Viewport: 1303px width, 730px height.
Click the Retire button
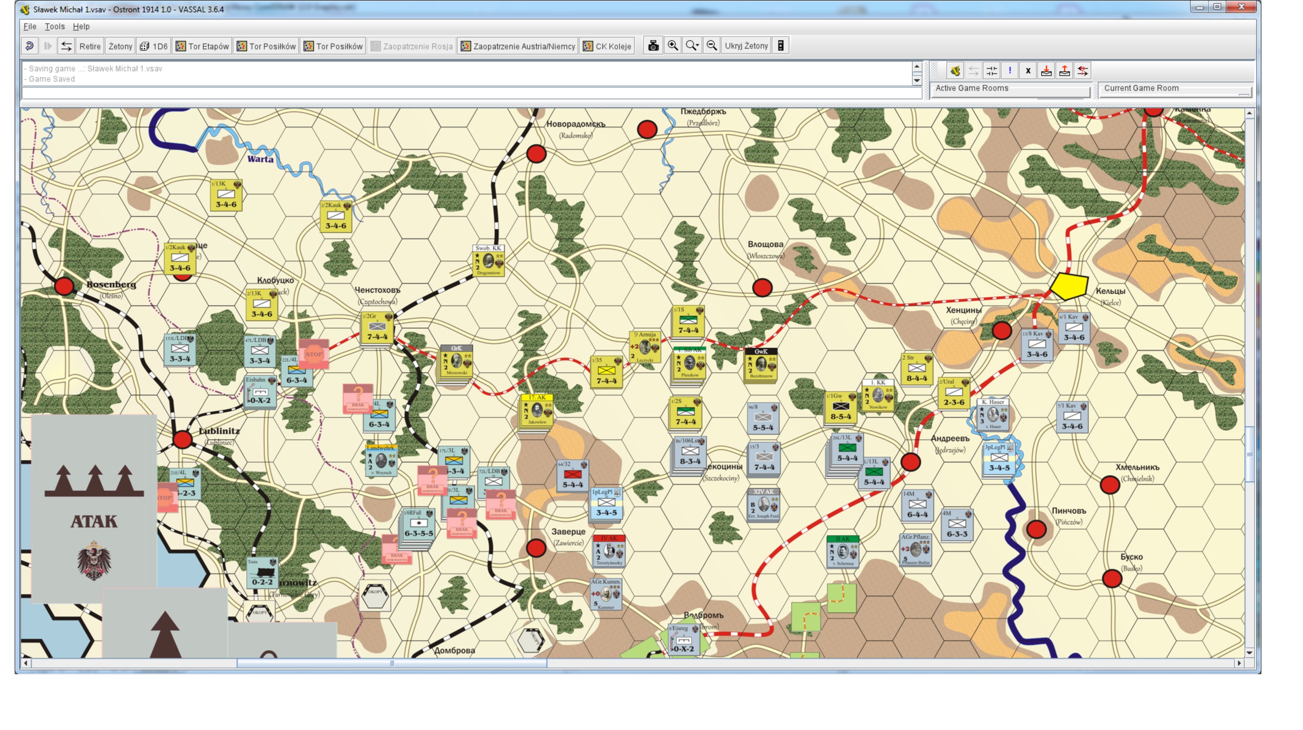tap(90, 46)
